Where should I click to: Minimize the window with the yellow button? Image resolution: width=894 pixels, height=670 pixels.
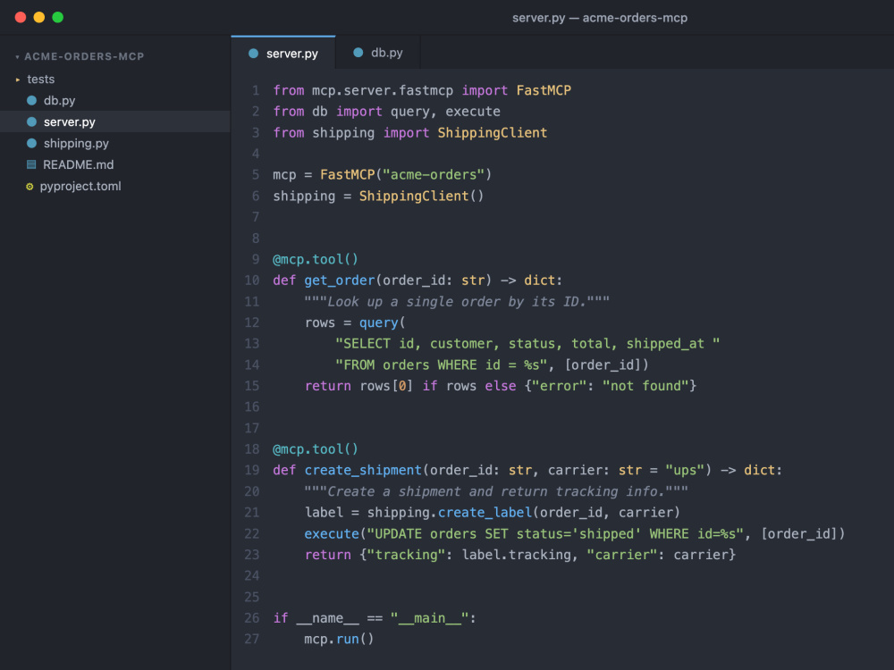coord(39,17)
